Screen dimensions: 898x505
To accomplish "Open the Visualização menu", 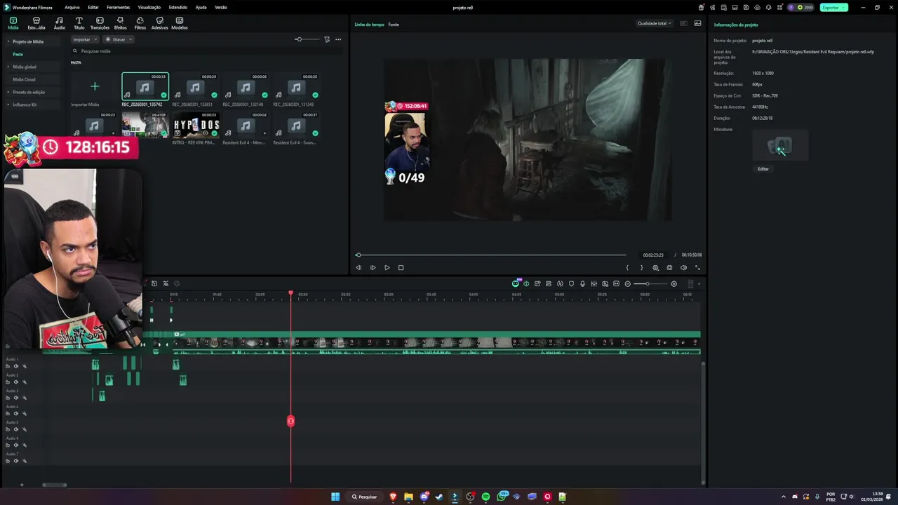I will (149, 7).
